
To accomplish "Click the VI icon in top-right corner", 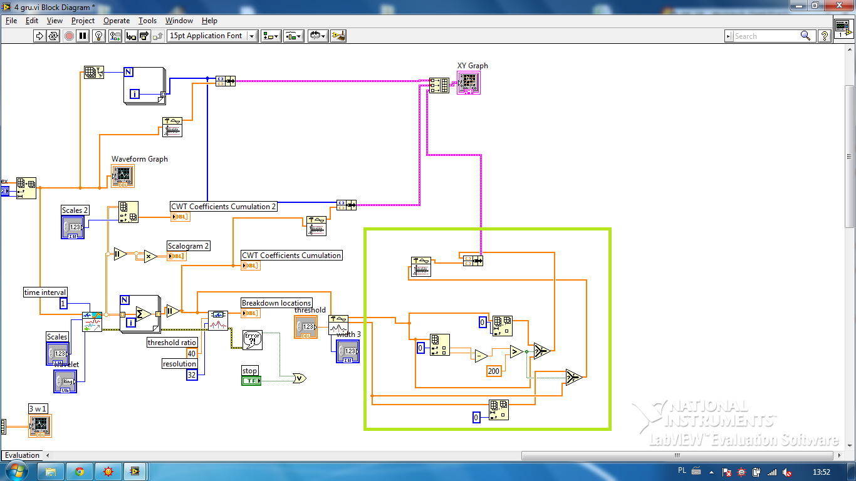I will point(843,29).
